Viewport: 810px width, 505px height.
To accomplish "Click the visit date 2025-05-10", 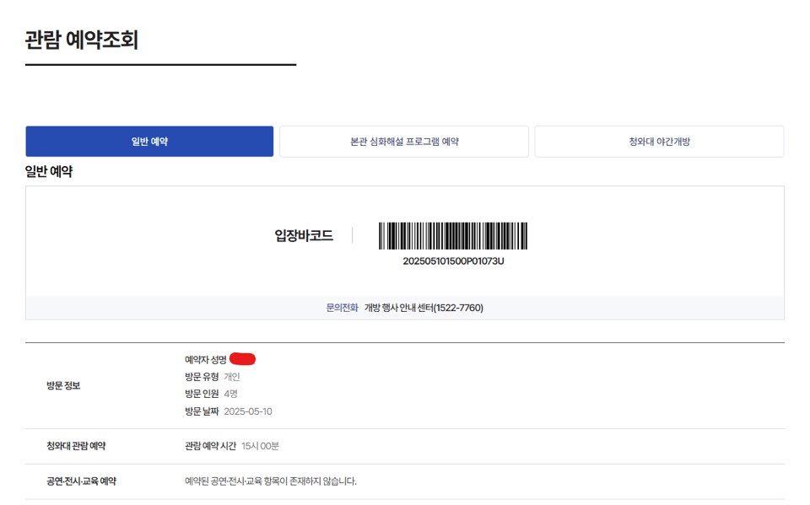I will tap(247, 411).
